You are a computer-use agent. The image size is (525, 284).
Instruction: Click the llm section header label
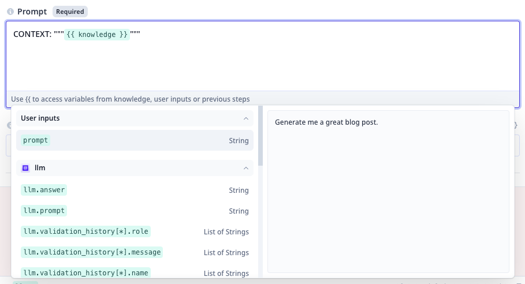click(x=40, y=167)
